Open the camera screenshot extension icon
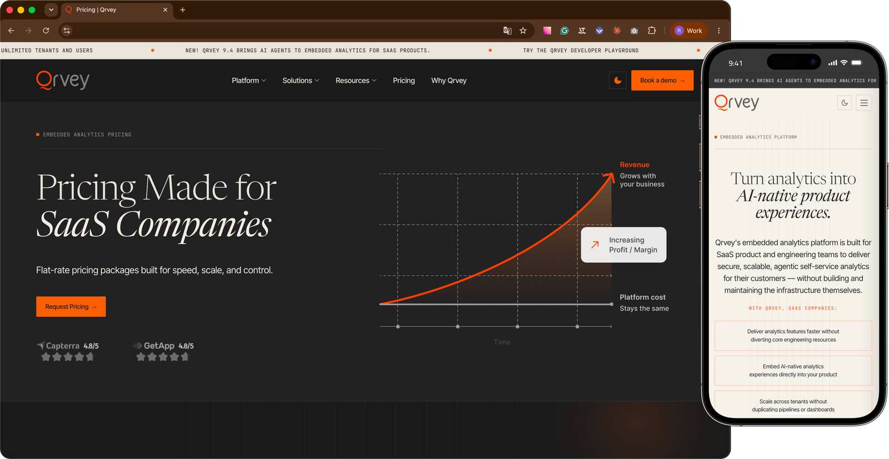 coord(634,31)
